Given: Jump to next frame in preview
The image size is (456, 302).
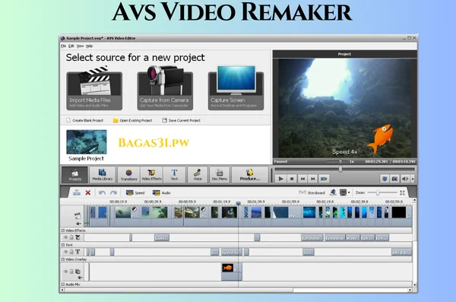Looking at the screenshot, I should pos(313,179).
